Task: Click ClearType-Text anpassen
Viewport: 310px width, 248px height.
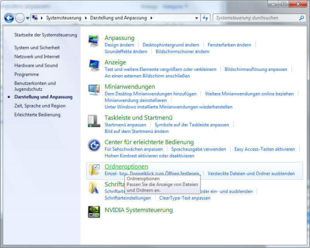Action: tap(185, 198)
